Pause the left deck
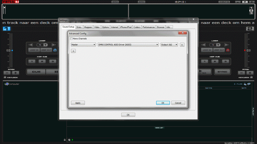Viewport: 257px width, 144px height. [x=52, y=72]
